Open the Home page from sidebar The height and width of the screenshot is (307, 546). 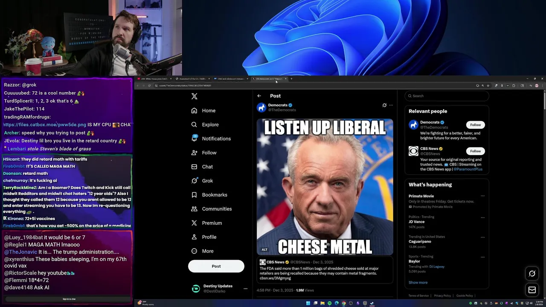203,110
